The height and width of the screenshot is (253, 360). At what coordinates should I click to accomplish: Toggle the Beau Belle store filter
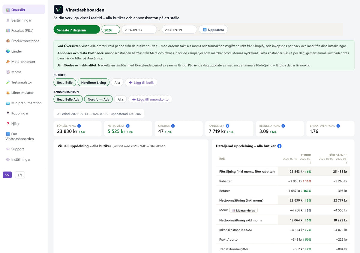click(x=65, y=82)
